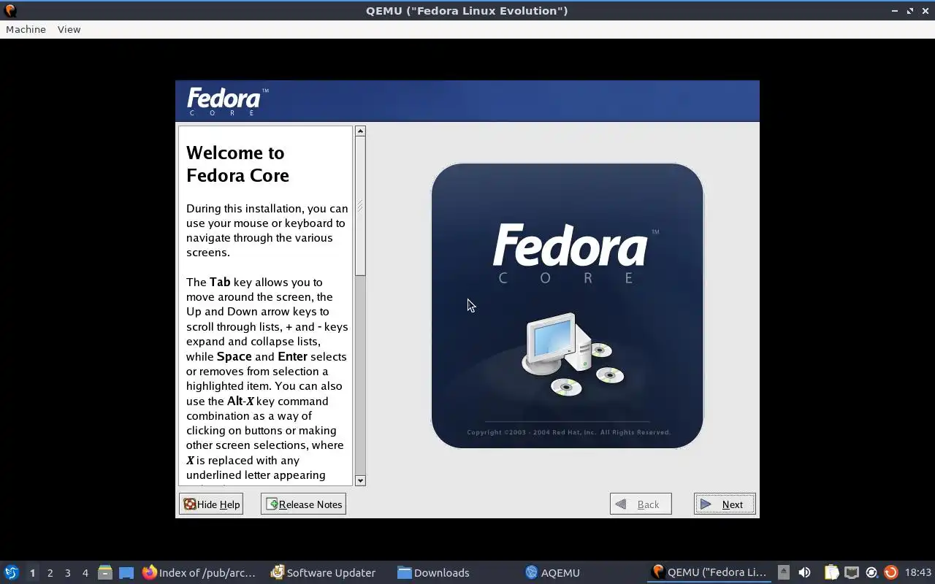Click the sync update notifier tray icon
Viewport: 935px width, 584px height.
(871, 572)
